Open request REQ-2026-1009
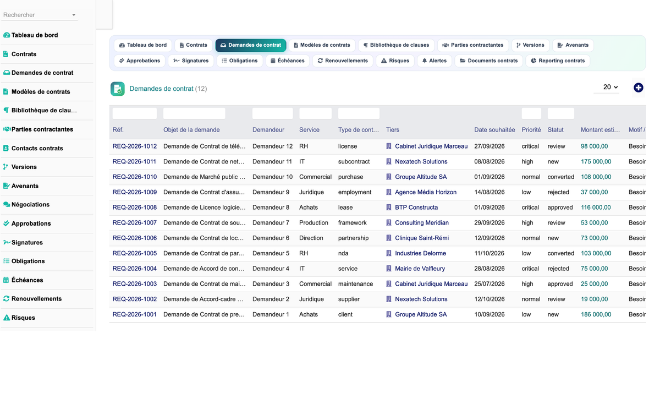The image size is (660, 409). coord(135,192)
